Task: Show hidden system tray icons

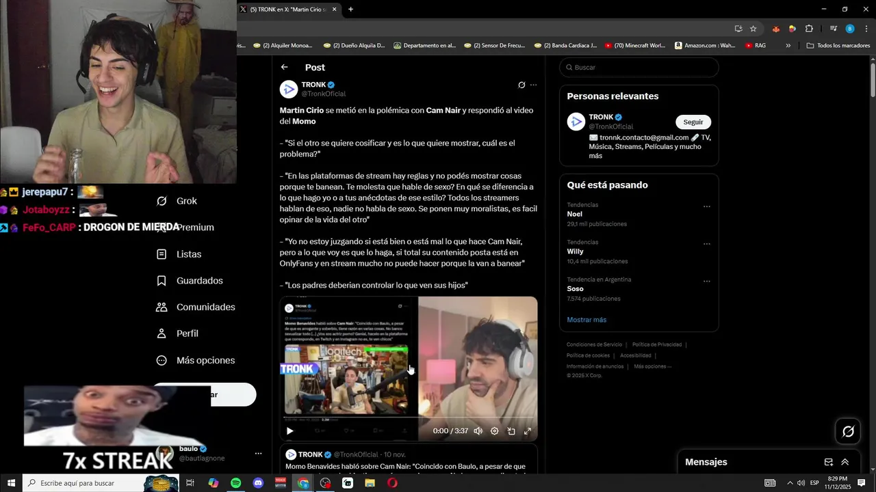Action: (789, 483)
